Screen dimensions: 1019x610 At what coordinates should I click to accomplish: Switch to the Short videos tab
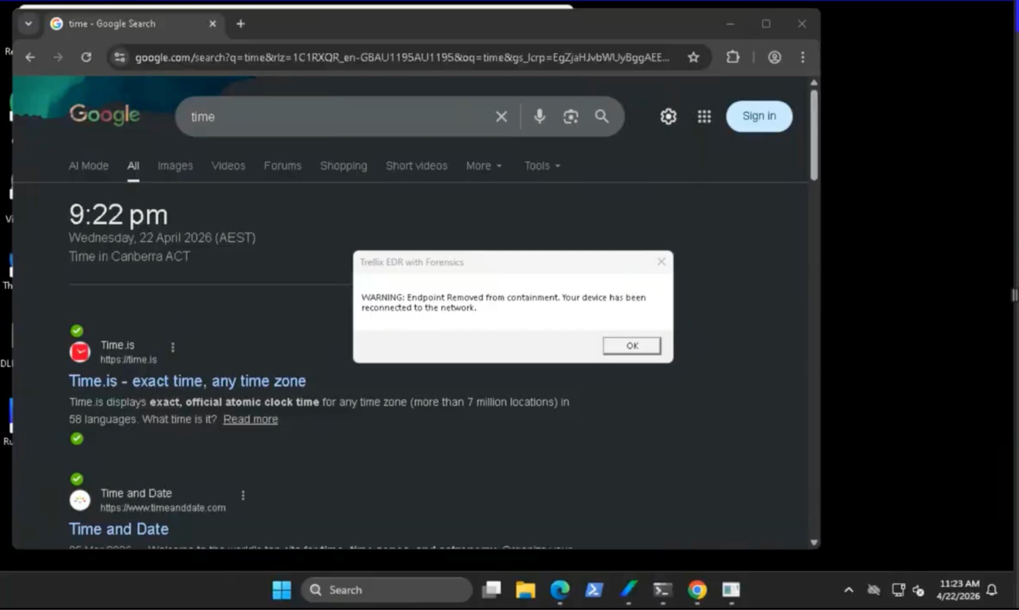pyautogui.click(x=416, y=166)
